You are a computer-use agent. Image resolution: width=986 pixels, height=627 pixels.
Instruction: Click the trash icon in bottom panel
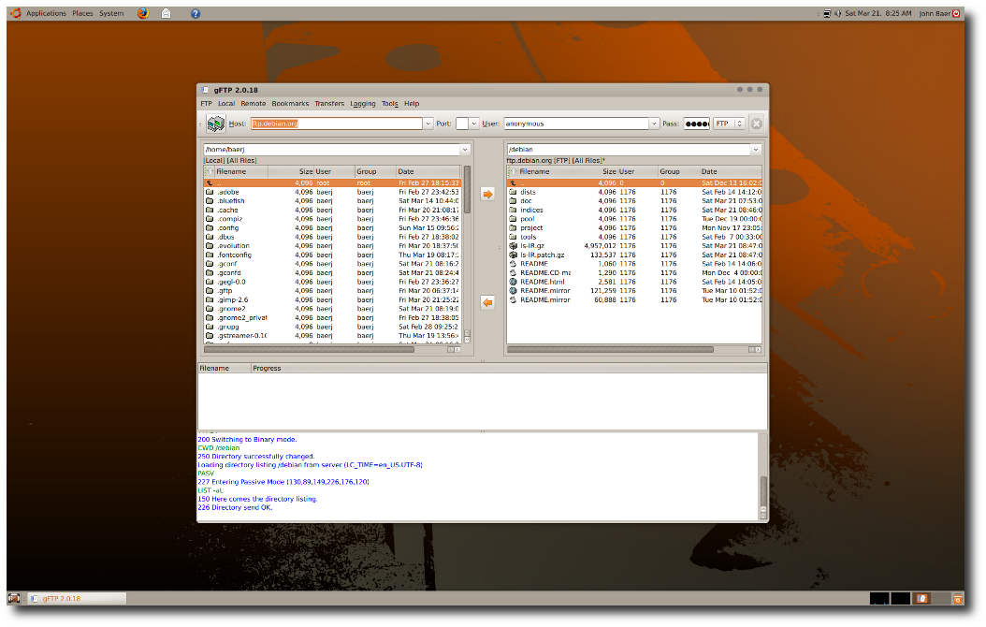point(958,598)
